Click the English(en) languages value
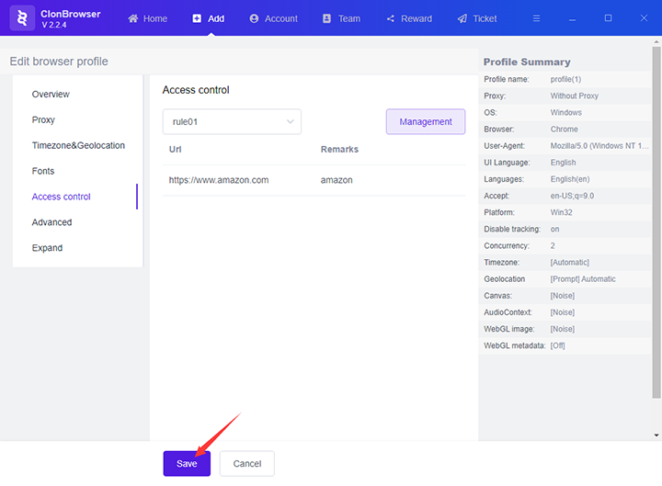The height and width of the screenshot is (486, 662). (570, 179)
